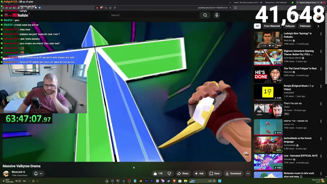The width and height of the screenshot is (327, 184).
Task: Dislike the video with thumbs-down button
Action: pos(169,174)
